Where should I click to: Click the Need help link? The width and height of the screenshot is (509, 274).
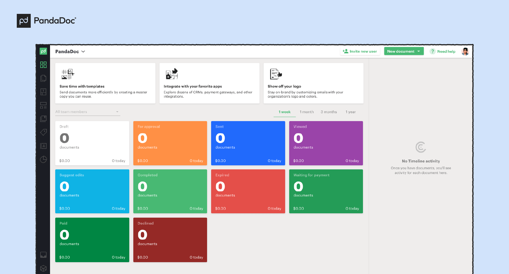pos(443,51)
